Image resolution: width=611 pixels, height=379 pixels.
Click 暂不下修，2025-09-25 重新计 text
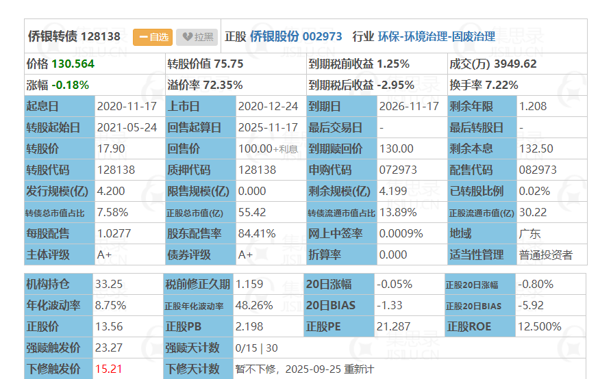click(305, 369)
